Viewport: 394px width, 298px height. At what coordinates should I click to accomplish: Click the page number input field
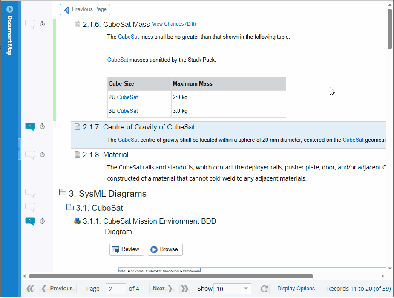(x=116, y=289)
